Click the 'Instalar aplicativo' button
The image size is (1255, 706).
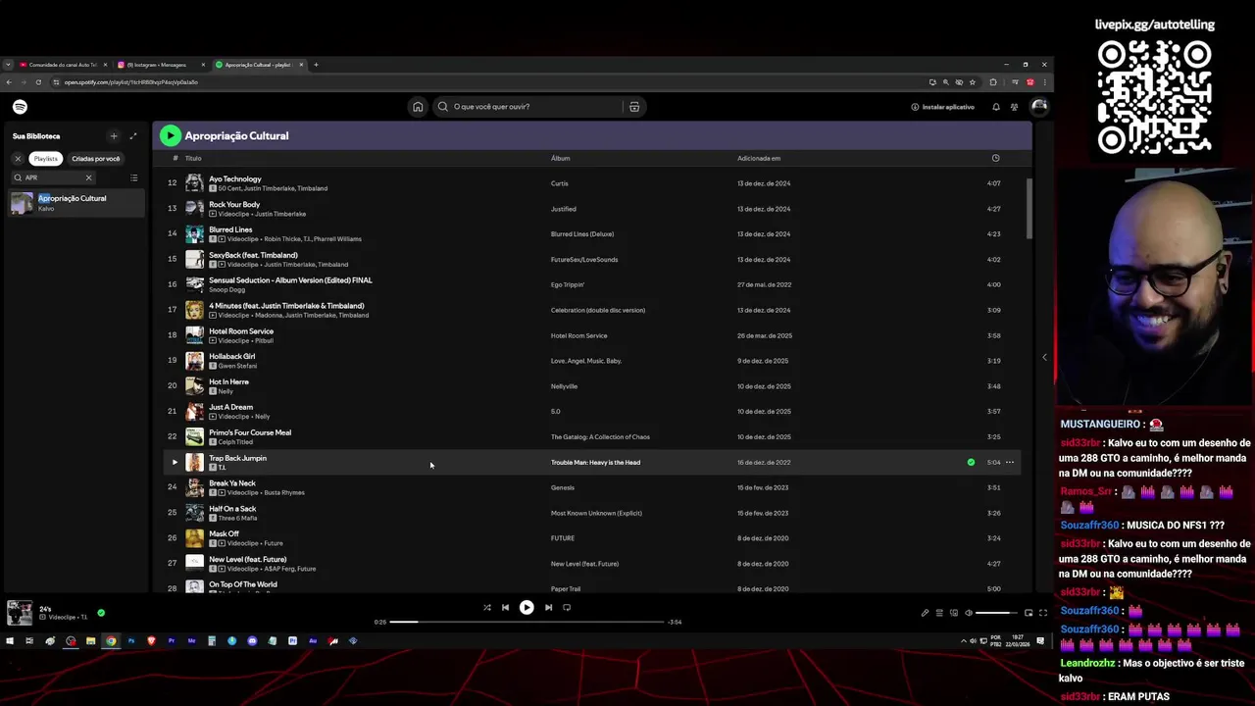tap(943, 107)
